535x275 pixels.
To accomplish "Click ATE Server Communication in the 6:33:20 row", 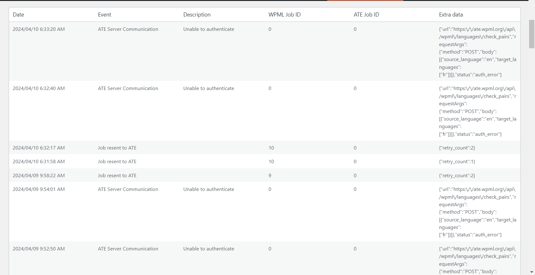I will tap(128, 29).
